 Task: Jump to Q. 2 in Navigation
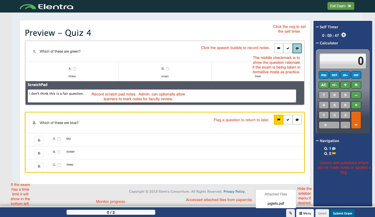click(x=328, y=154)
